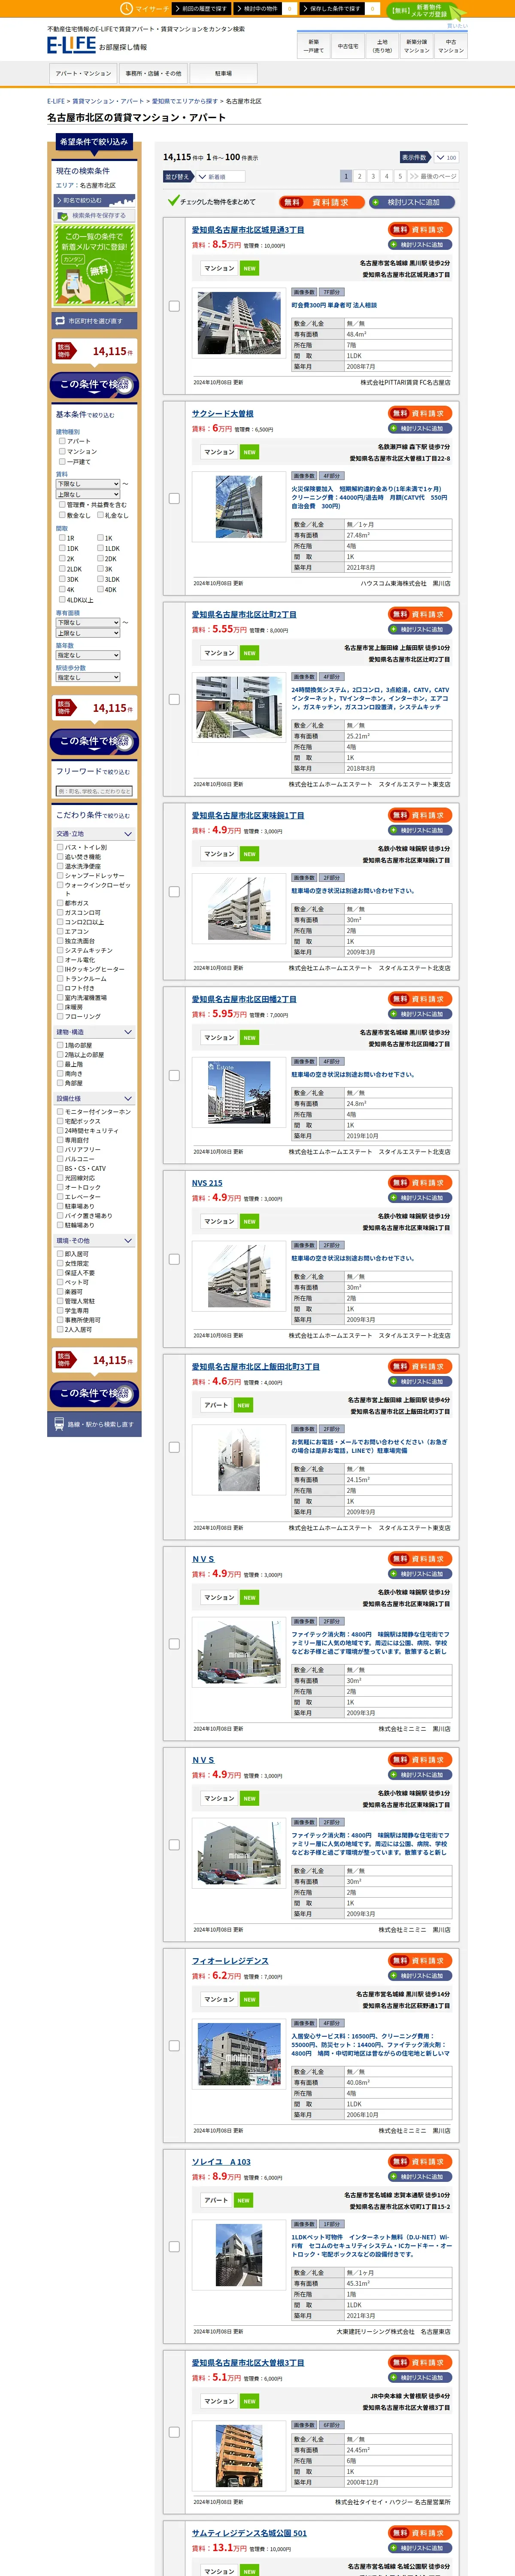Check the マンション building type filter
The width and height of the screenshot is (515, 2576).
62,451
